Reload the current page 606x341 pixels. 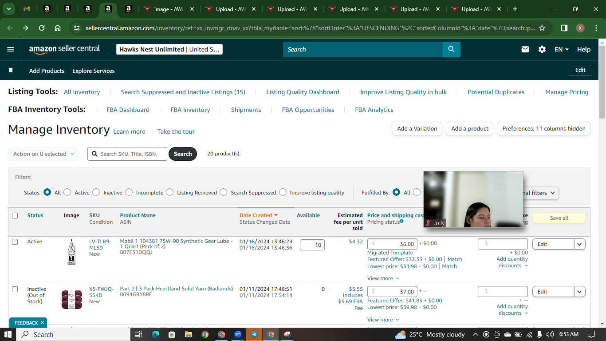pos(42,28)
